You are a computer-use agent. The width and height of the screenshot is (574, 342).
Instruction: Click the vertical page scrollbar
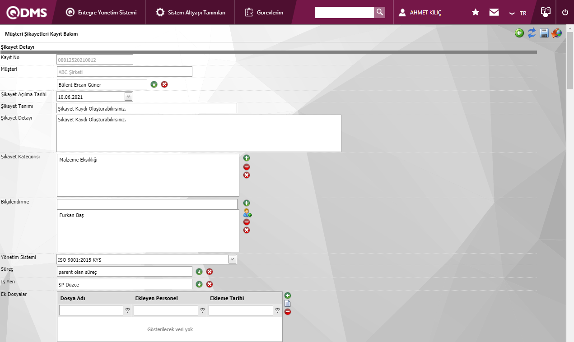tap(570, 61)
